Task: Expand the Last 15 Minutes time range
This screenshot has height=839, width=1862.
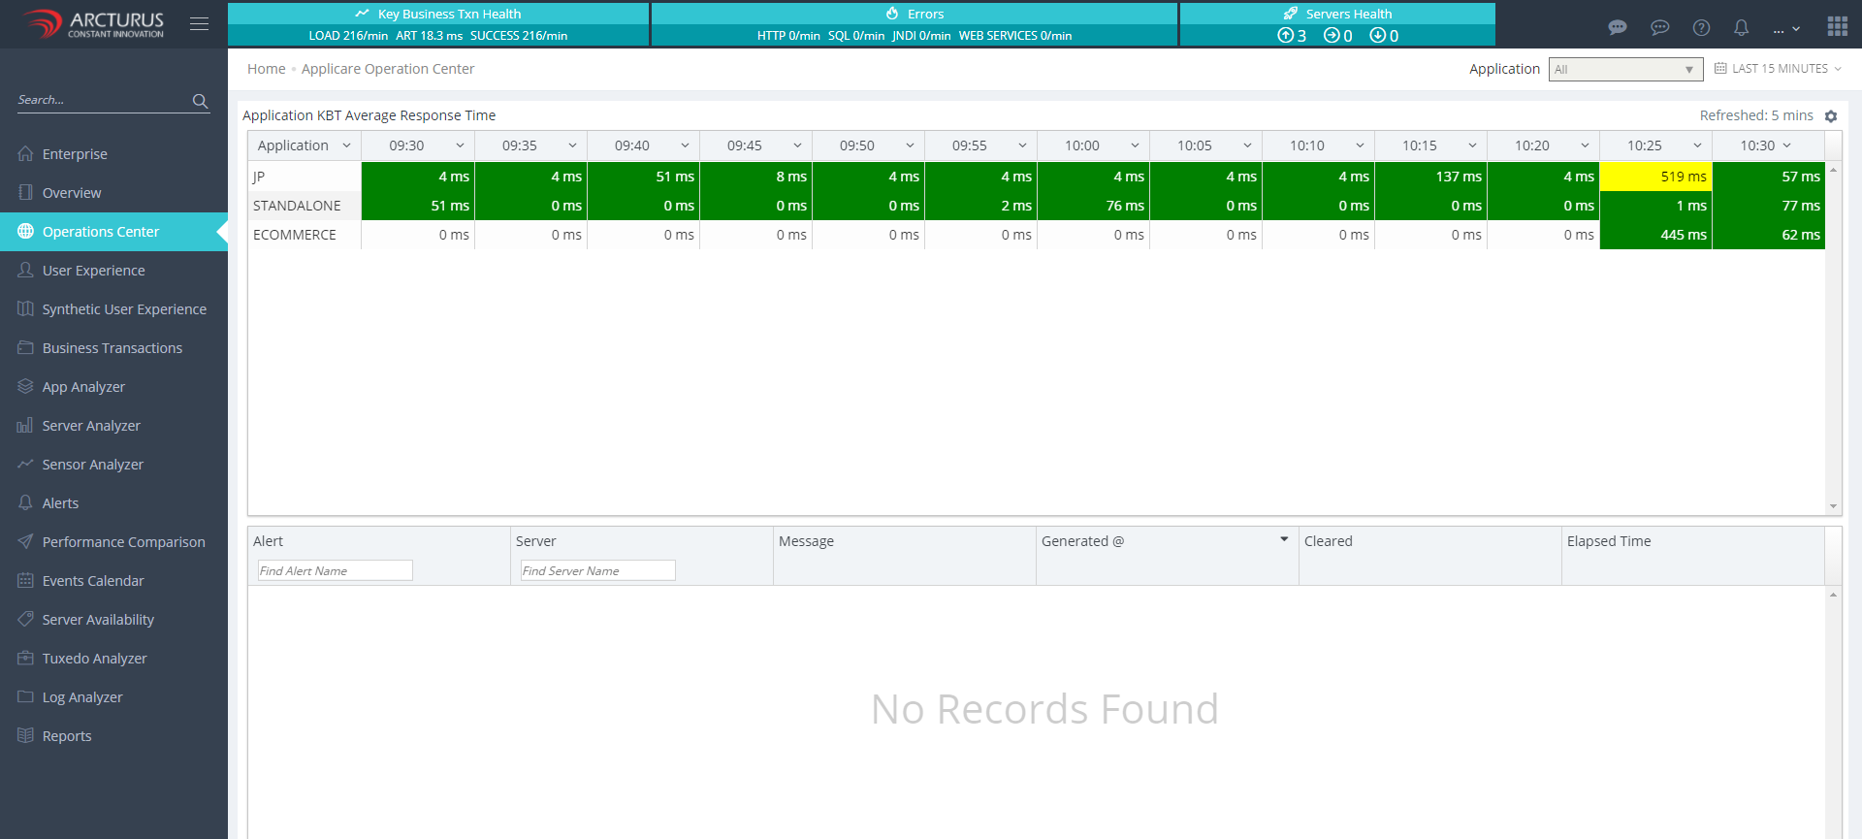Action: tap(1779, 69)
